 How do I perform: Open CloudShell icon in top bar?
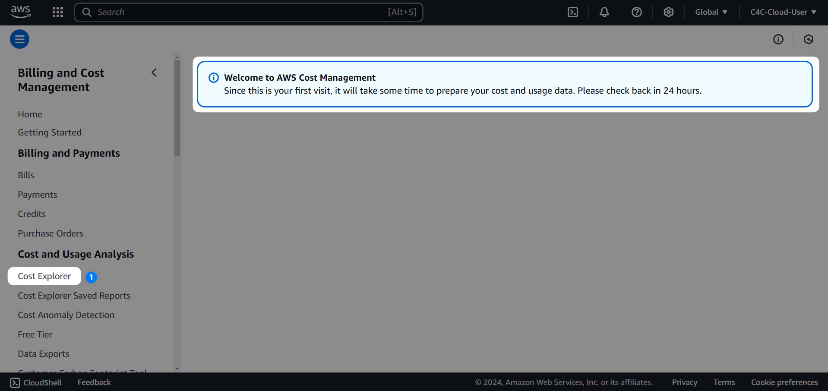click(573, 12)
